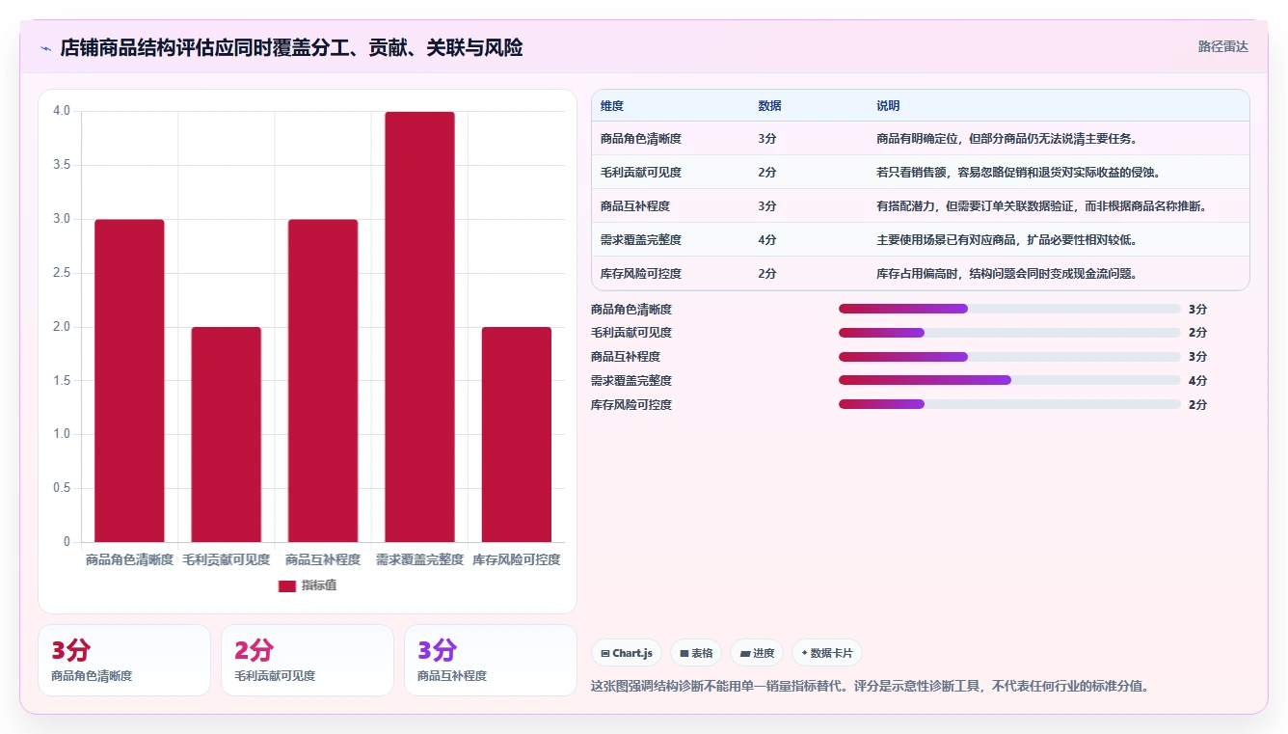Click the 4分 value in the table
The height and width of the screenshot is (734, 1288).
tap(767, 240)
